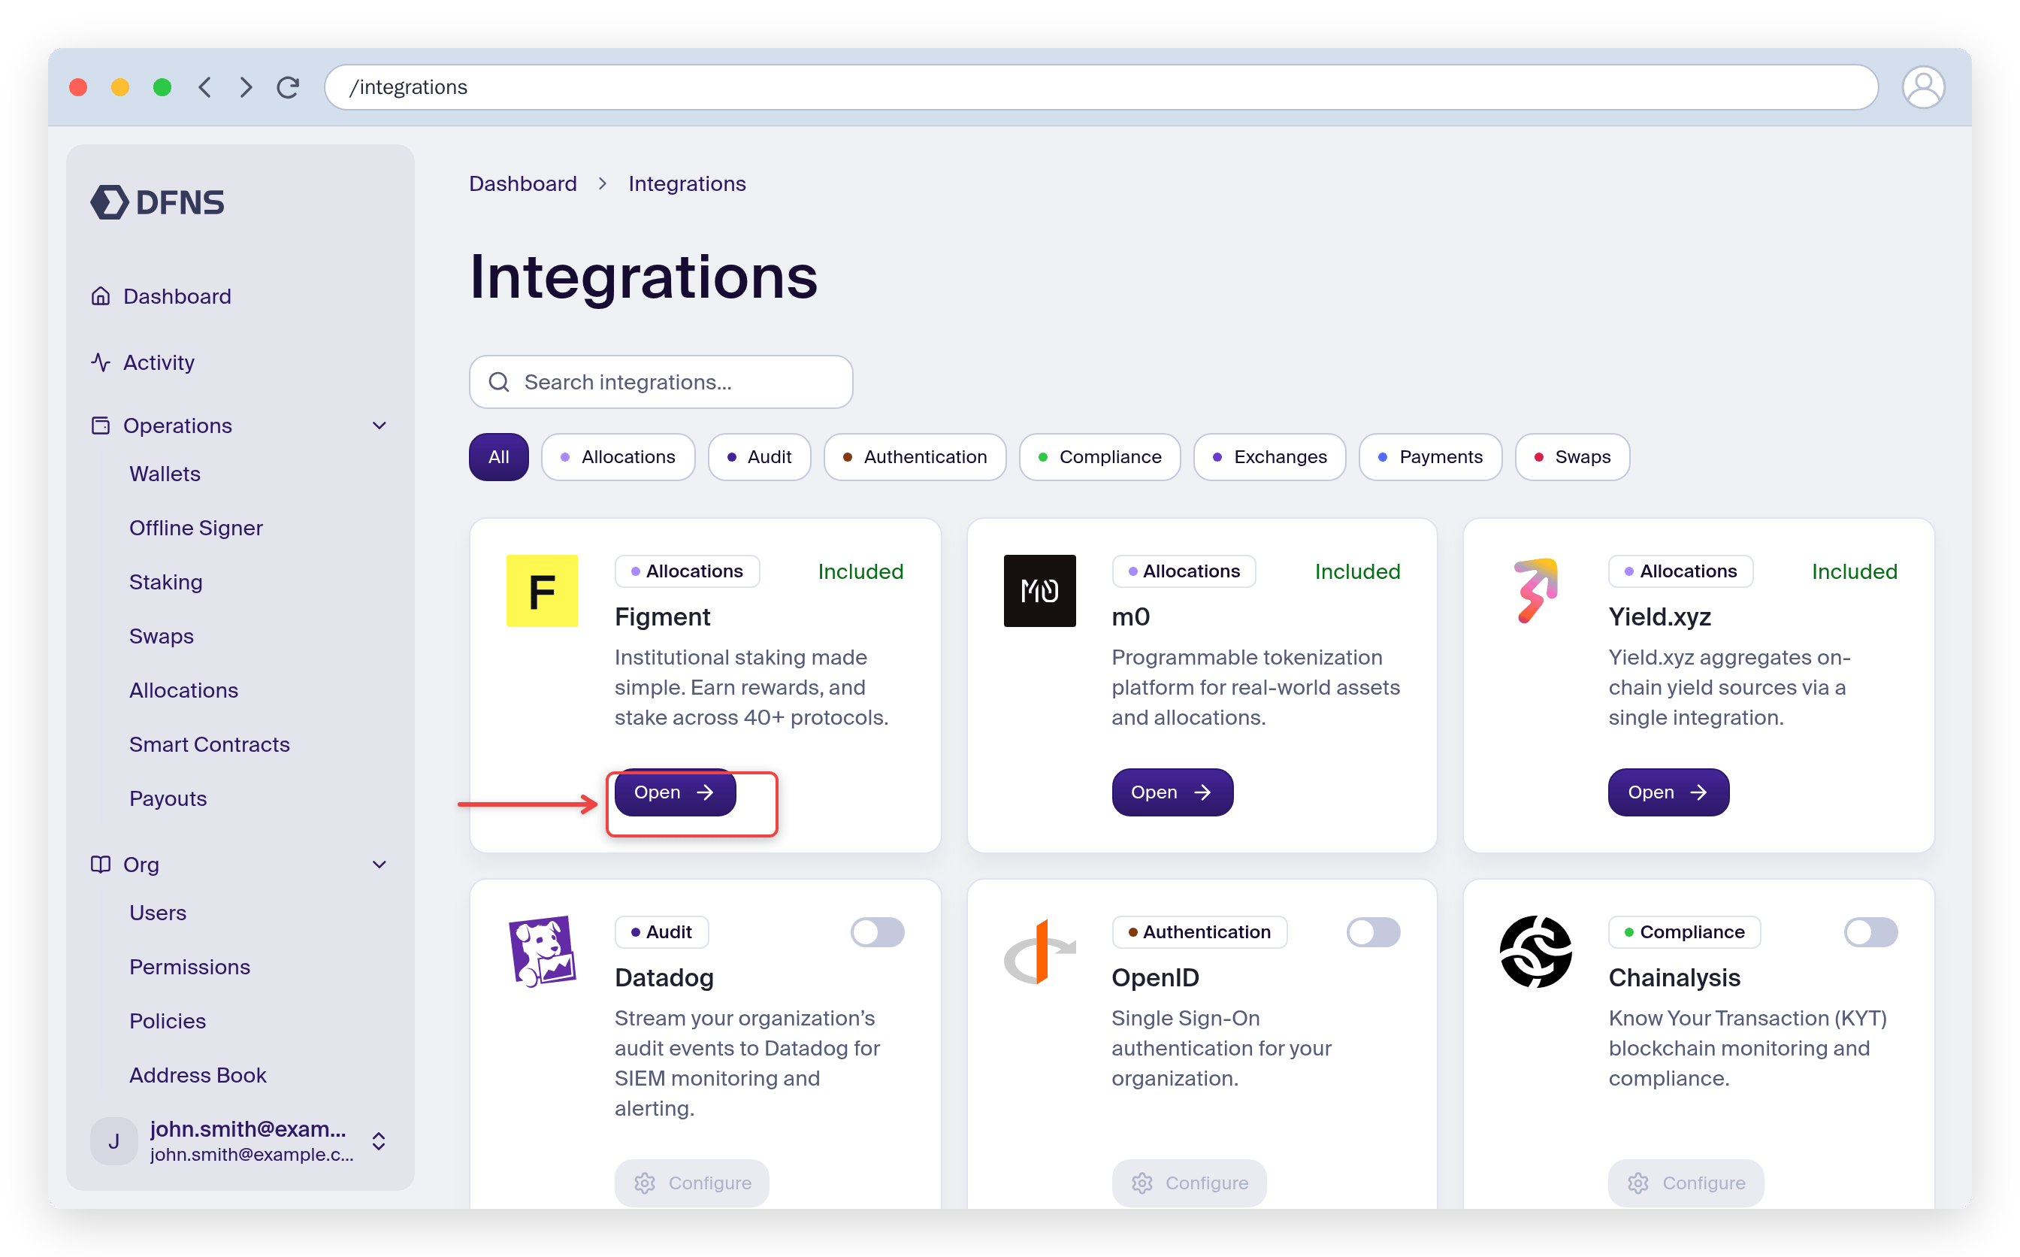Click the Yield.xyz logo
2020x1257 pixels.
pos(1536,591)
